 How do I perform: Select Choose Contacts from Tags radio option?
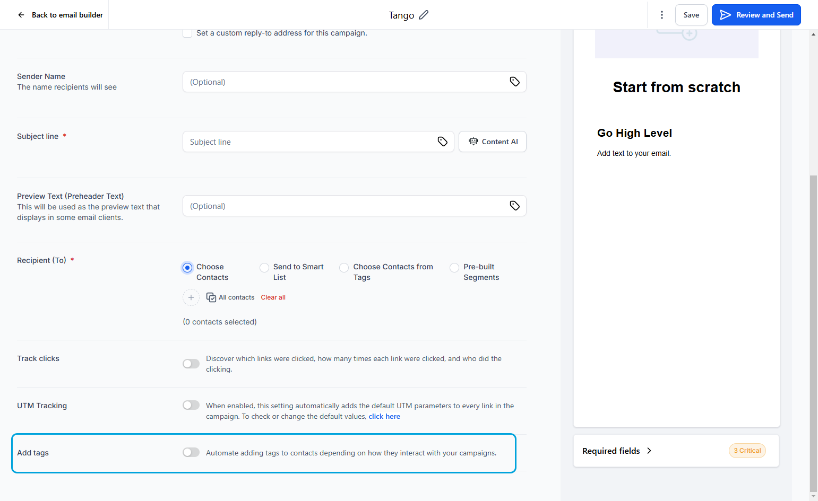coord(344,268)
